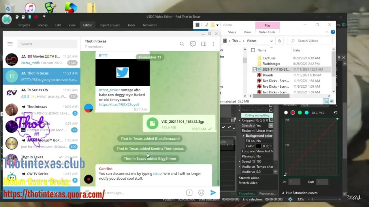Pin the VSDC side panel

(339, 57)
